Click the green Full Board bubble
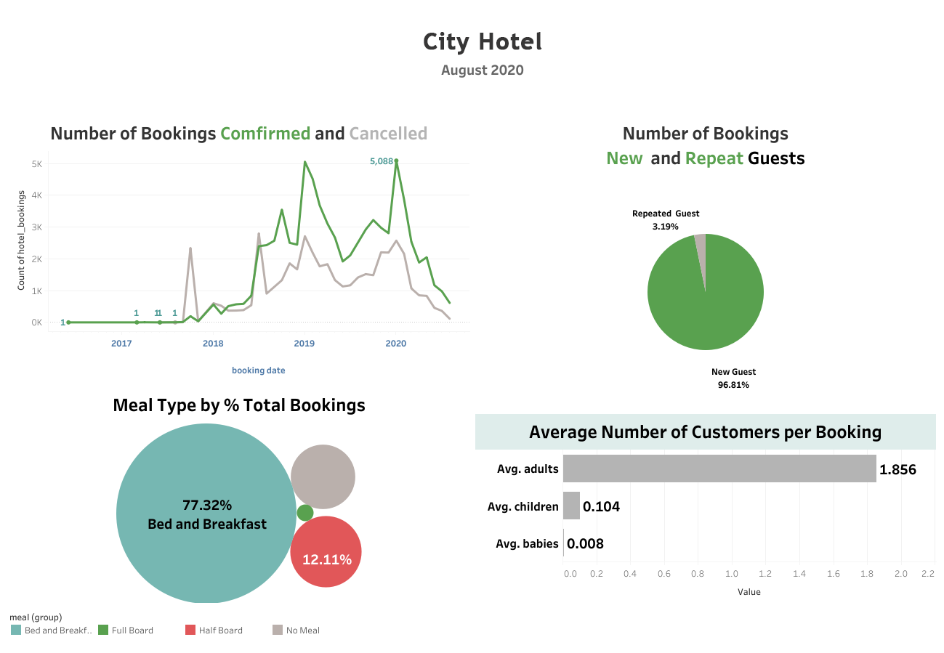Viewport: 944px width, 653px height. click(x=304, y=514)
